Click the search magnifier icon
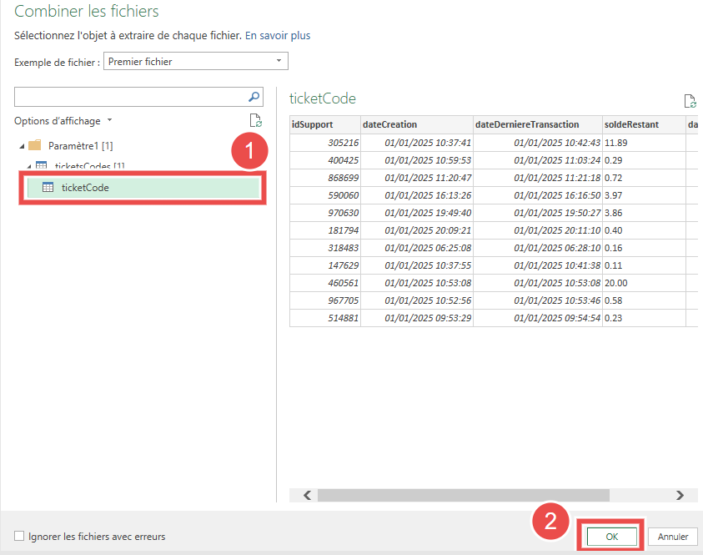 [x=255, y=96]
